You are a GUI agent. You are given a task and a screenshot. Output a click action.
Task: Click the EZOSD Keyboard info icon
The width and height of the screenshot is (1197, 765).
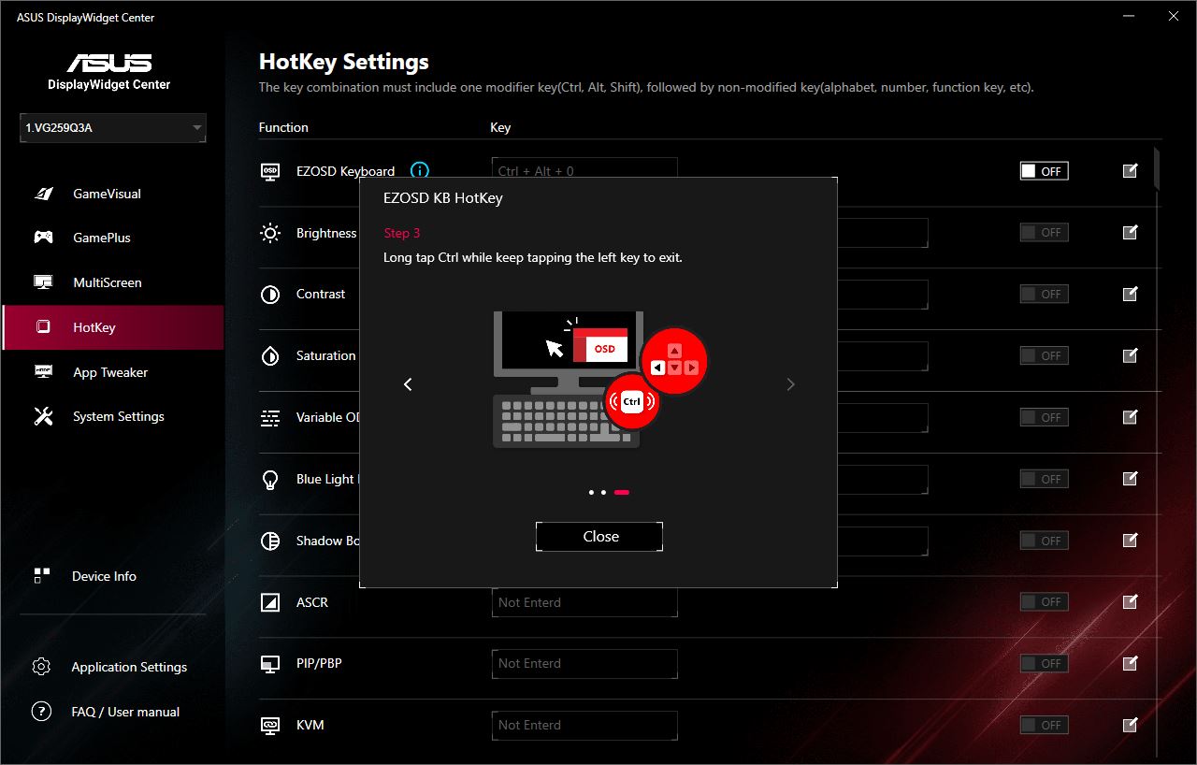pos(420,171)
